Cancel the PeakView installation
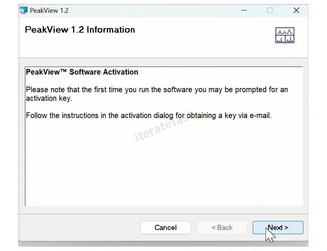 [x=165, y=227]
